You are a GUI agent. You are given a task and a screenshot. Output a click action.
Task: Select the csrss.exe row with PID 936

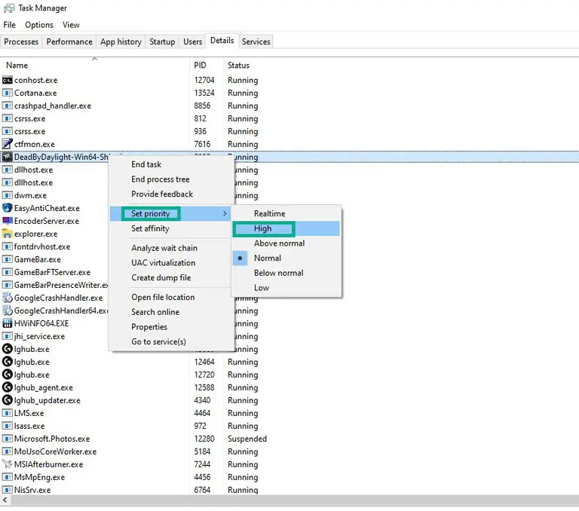[x=289, y=131]
